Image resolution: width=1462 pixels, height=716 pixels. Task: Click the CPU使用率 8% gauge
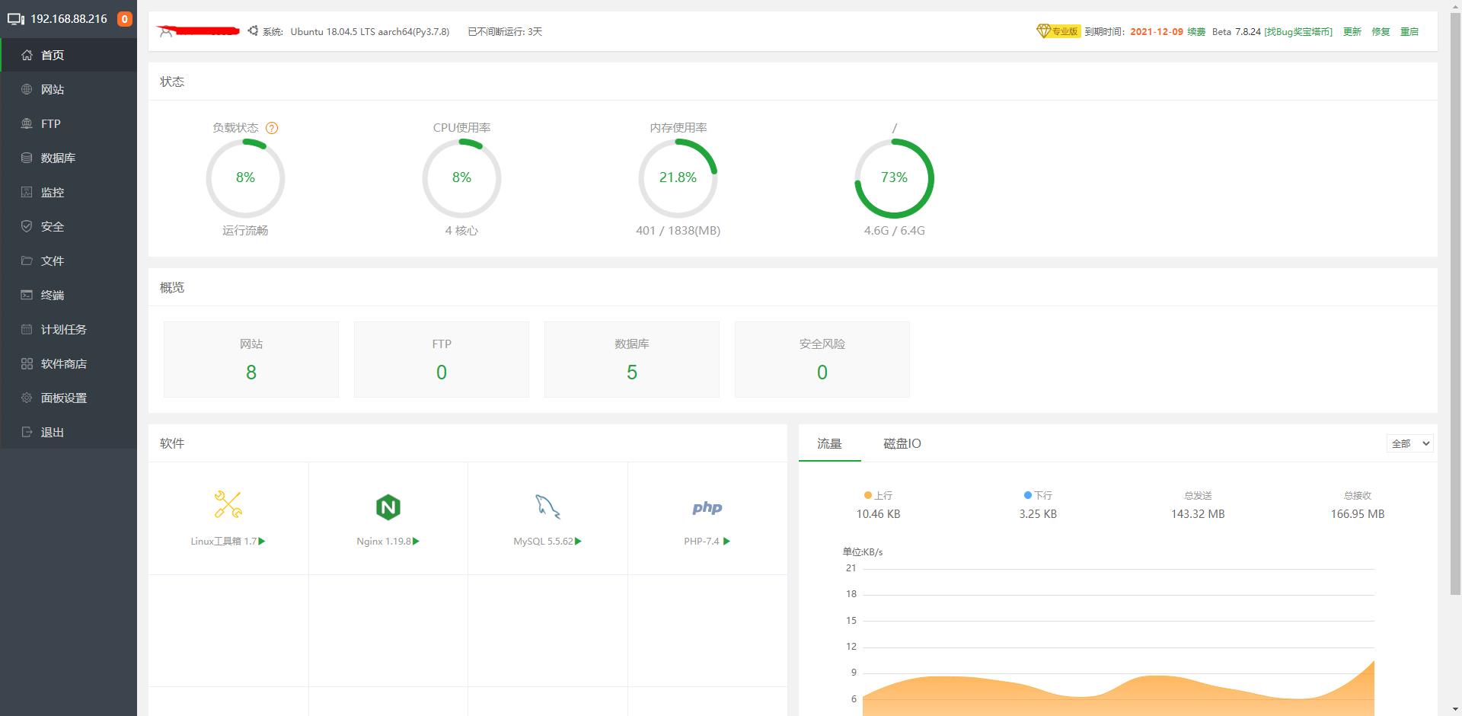pos(461,178)
